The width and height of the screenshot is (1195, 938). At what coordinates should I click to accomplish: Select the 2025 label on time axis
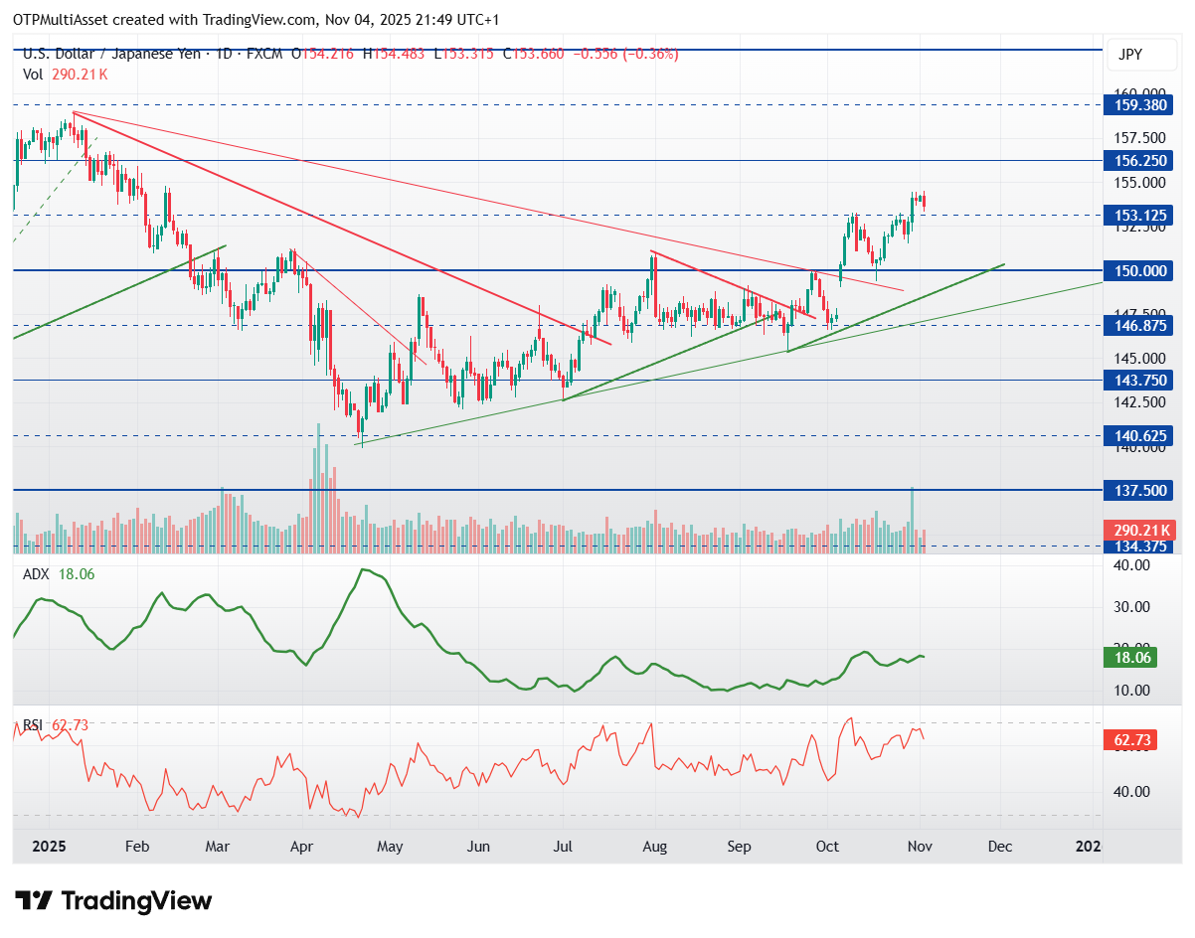click(49, 847)
